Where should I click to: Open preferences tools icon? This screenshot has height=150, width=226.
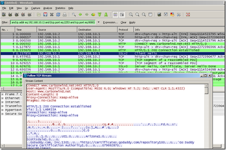pyautogui.click(x=179, y=14)
